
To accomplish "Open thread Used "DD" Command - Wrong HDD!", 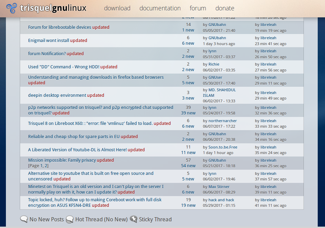I will 64,67.
